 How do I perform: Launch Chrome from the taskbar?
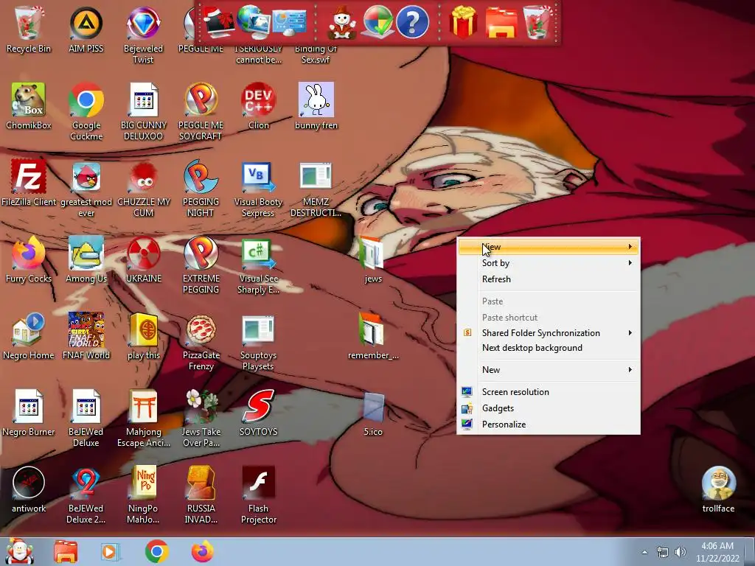pos(156,551)
